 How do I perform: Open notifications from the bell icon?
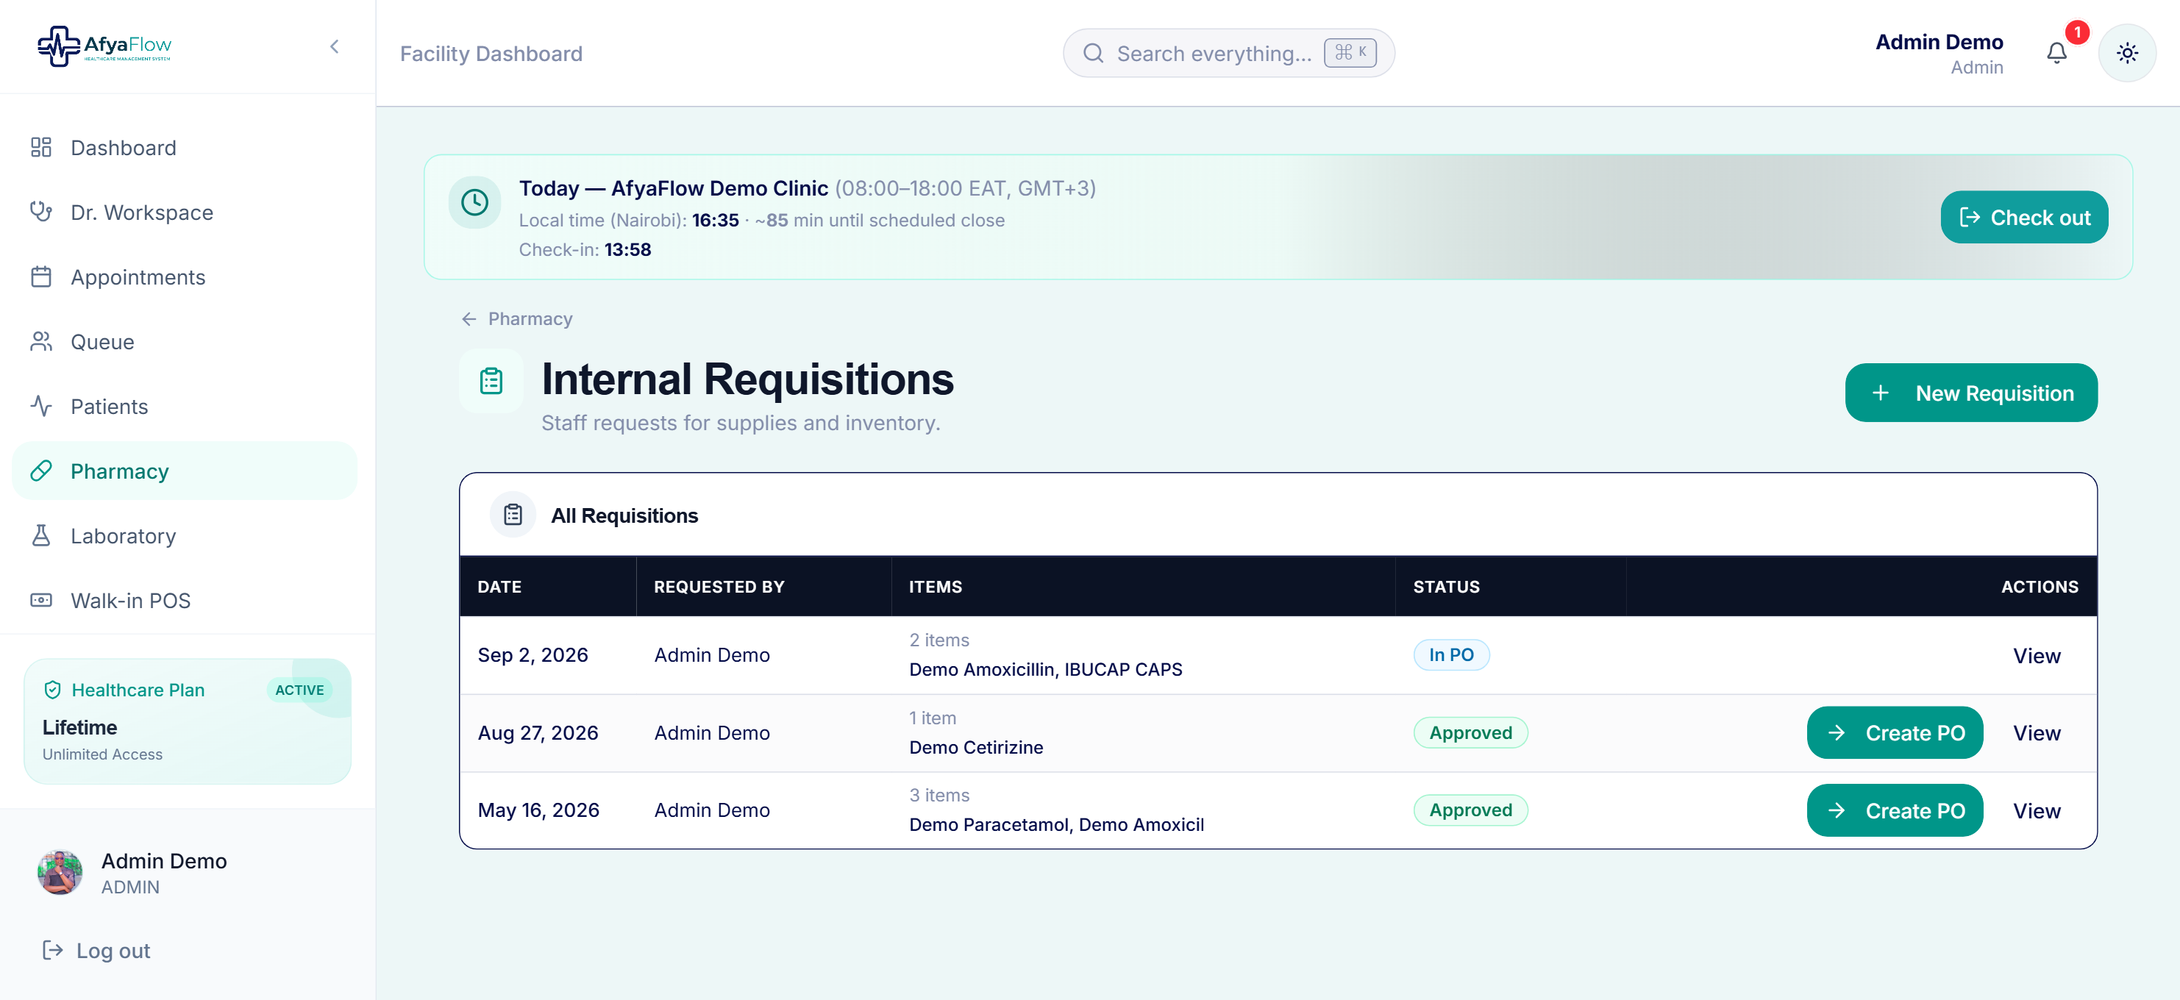click(x=2056, y=53)
